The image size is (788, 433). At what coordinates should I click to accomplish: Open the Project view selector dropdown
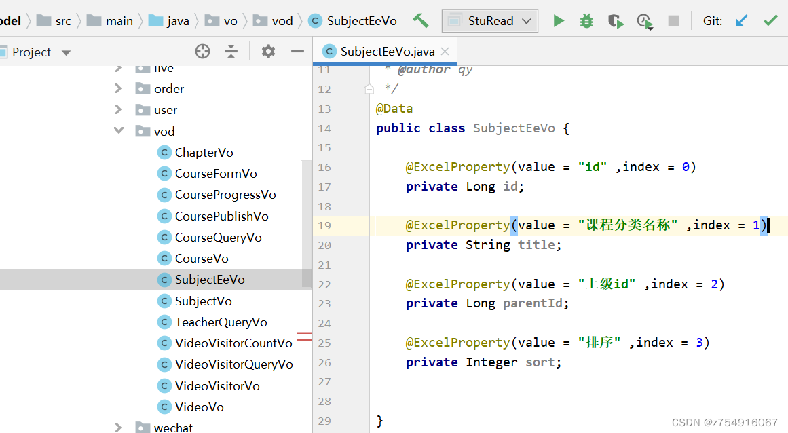66,52
